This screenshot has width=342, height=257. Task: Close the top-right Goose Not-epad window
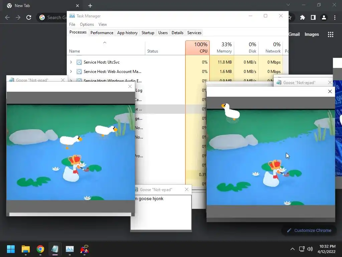click(330, 82)
